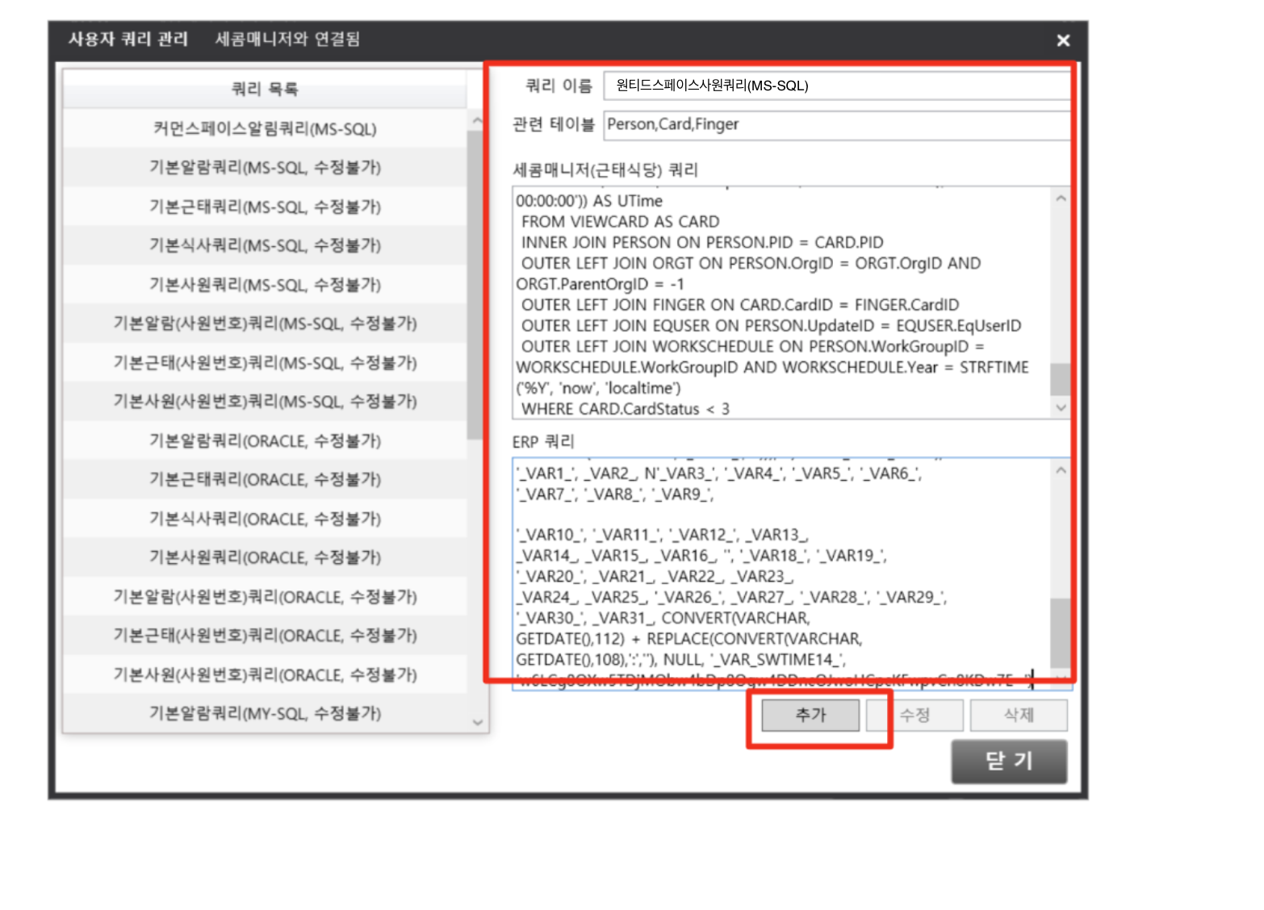The height and width of the screenshot is (910, 1264).
Task: Select 기본알람쿼리(MY-SQL, 수정불가) list item
Action: tap(265, 713)
